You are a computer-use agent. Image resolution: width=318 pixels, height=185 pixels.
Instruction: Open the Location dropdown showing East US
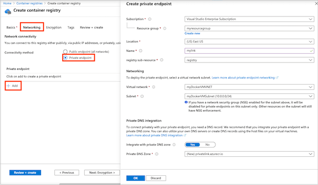[x=249, y=42]
